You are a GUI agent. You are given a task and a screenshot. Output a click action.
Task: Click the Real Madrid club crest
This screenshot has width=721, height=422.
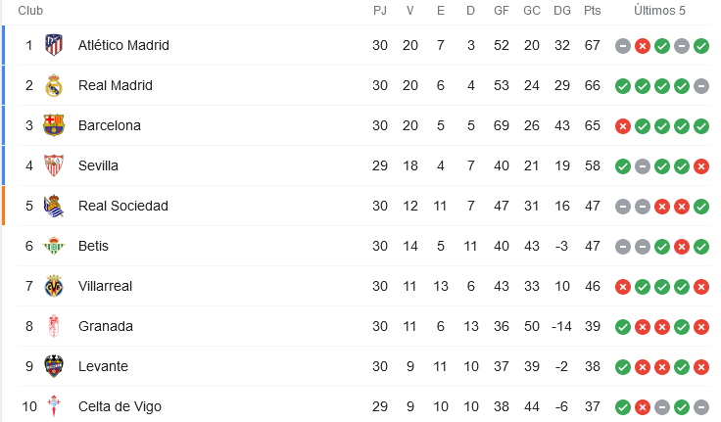(54, 85)
